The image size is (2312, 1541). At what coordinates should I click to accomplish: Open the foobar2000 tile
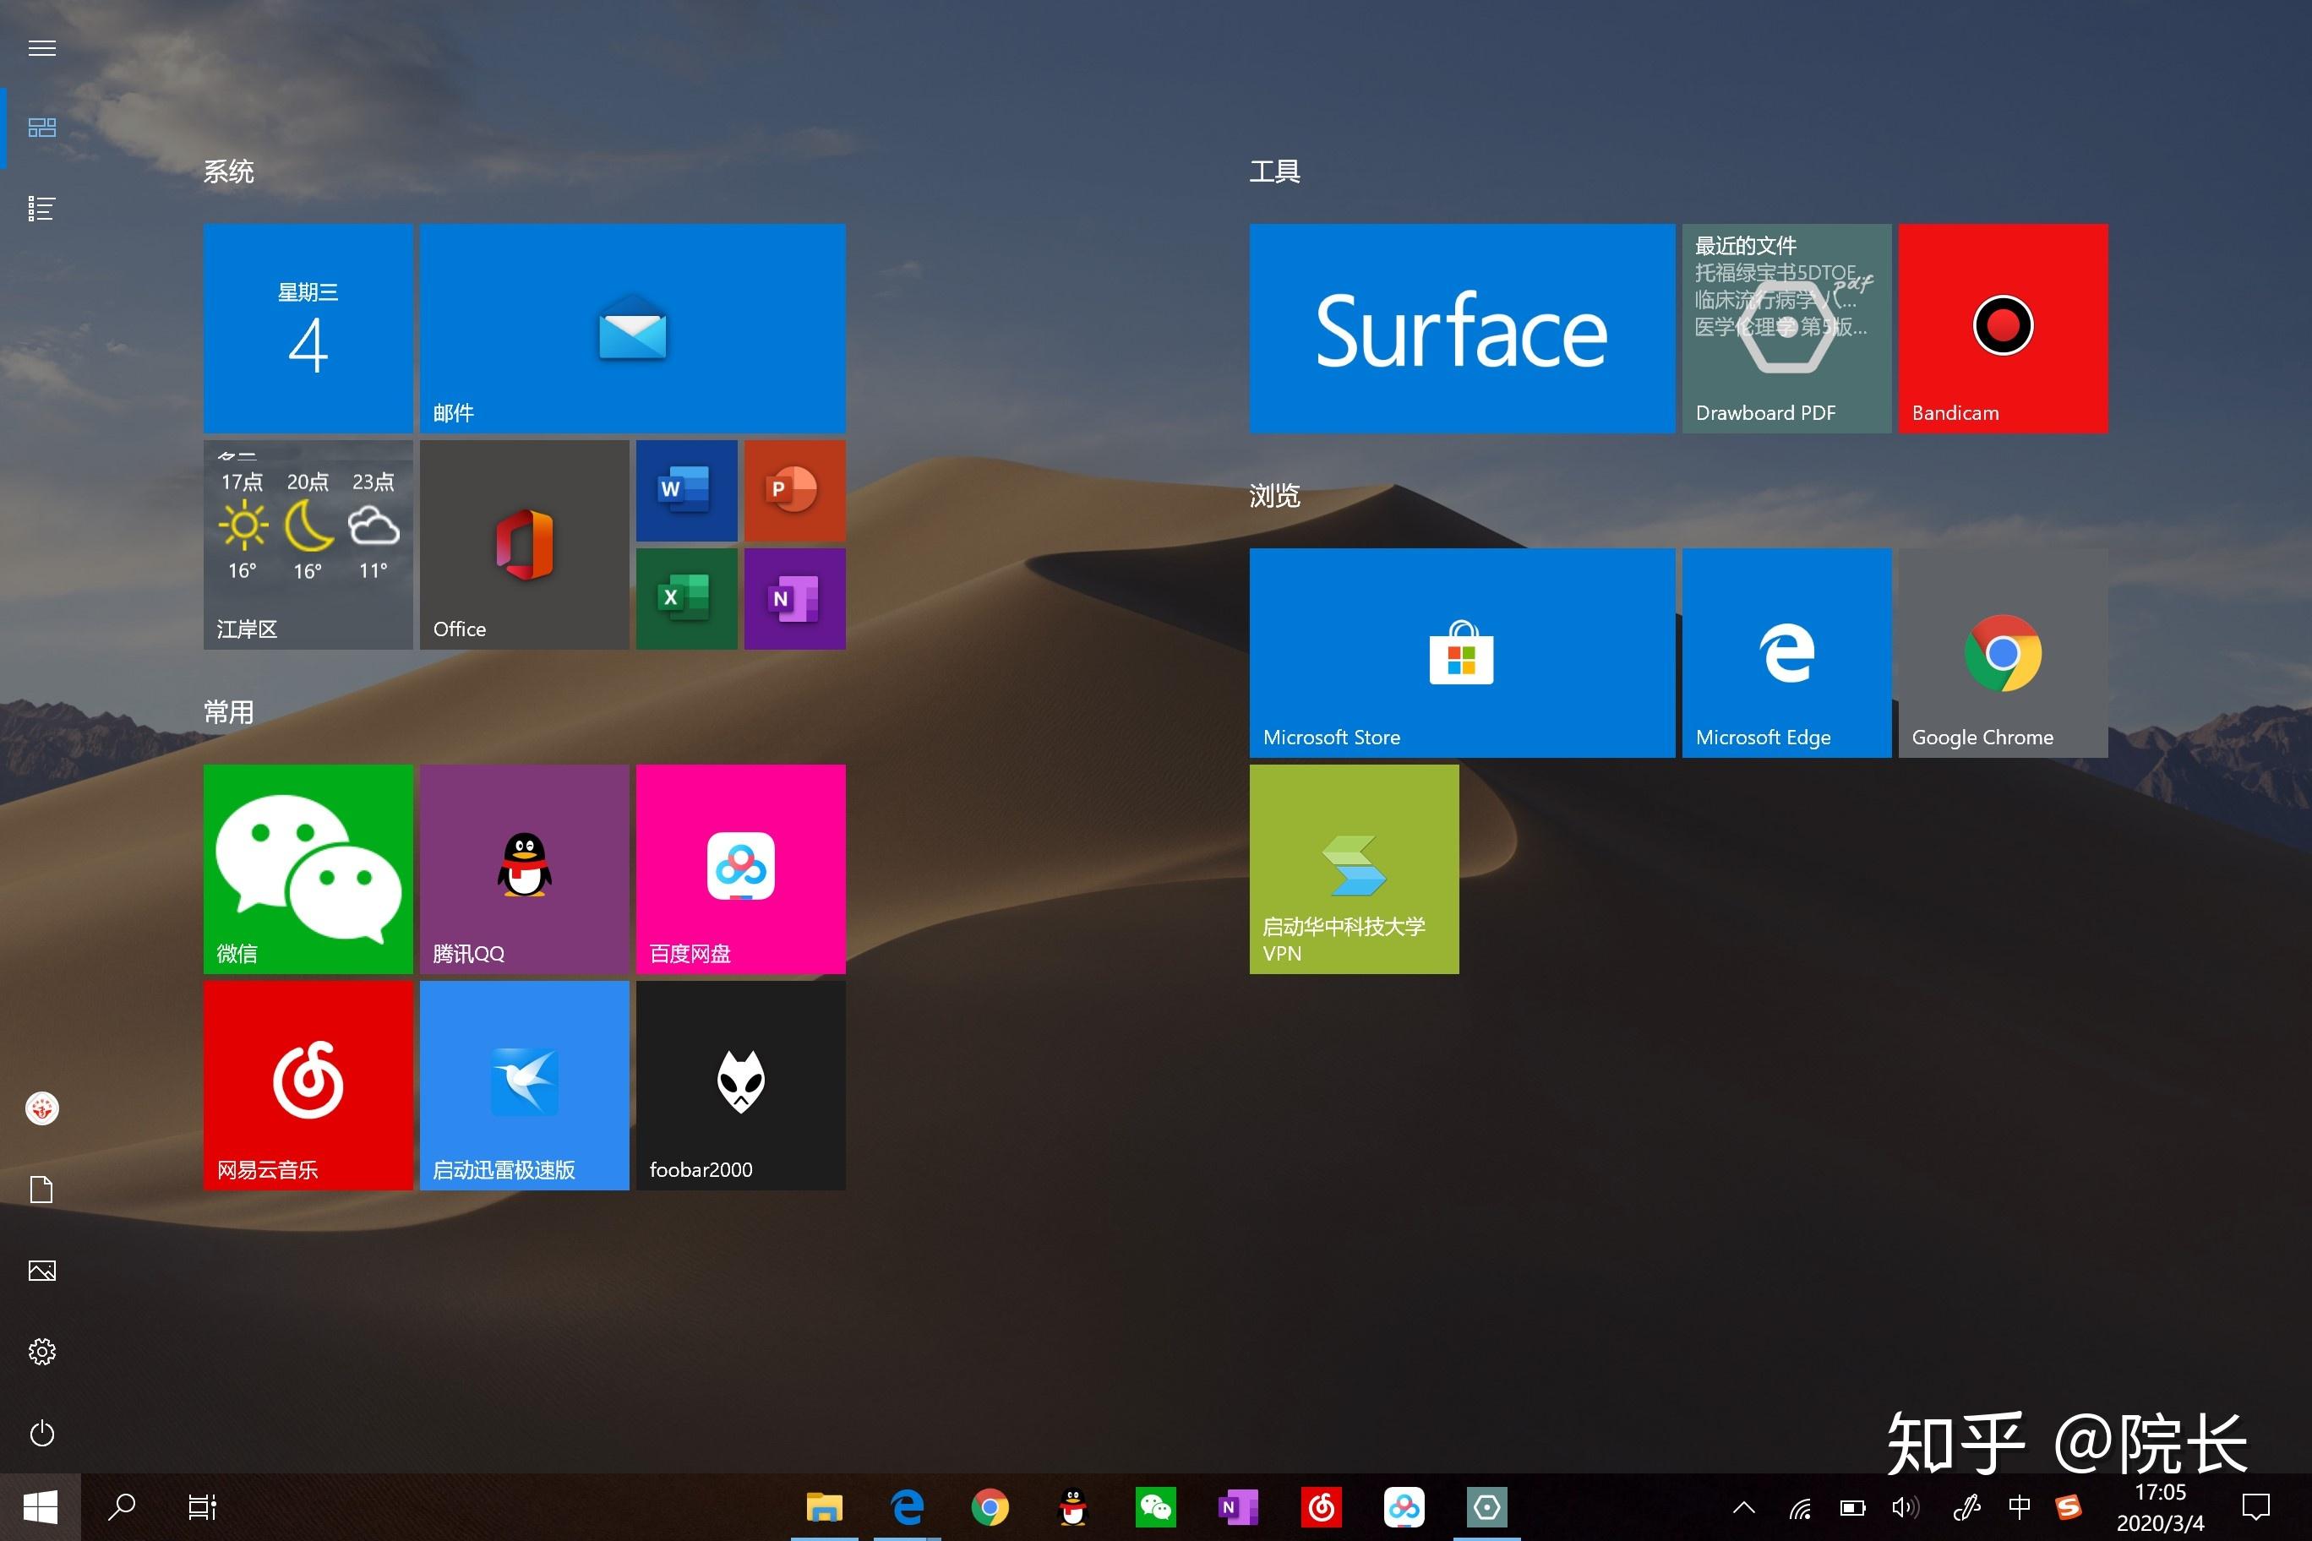click(x=740, y=1084)
